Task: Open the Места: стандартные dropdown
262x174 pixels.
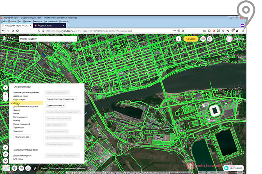Action: coord(57,131)
